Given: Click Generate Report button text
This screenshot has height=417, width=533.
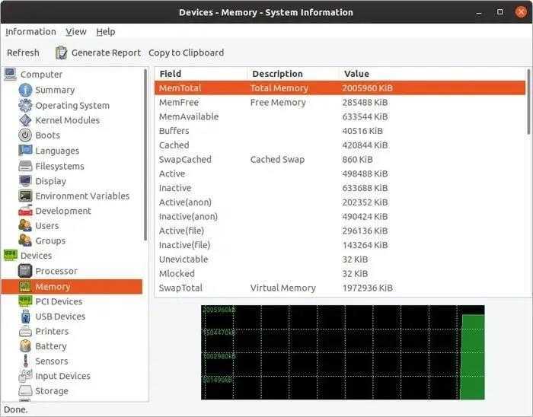Looking at the screenshot, I should [x=106, y=53].
